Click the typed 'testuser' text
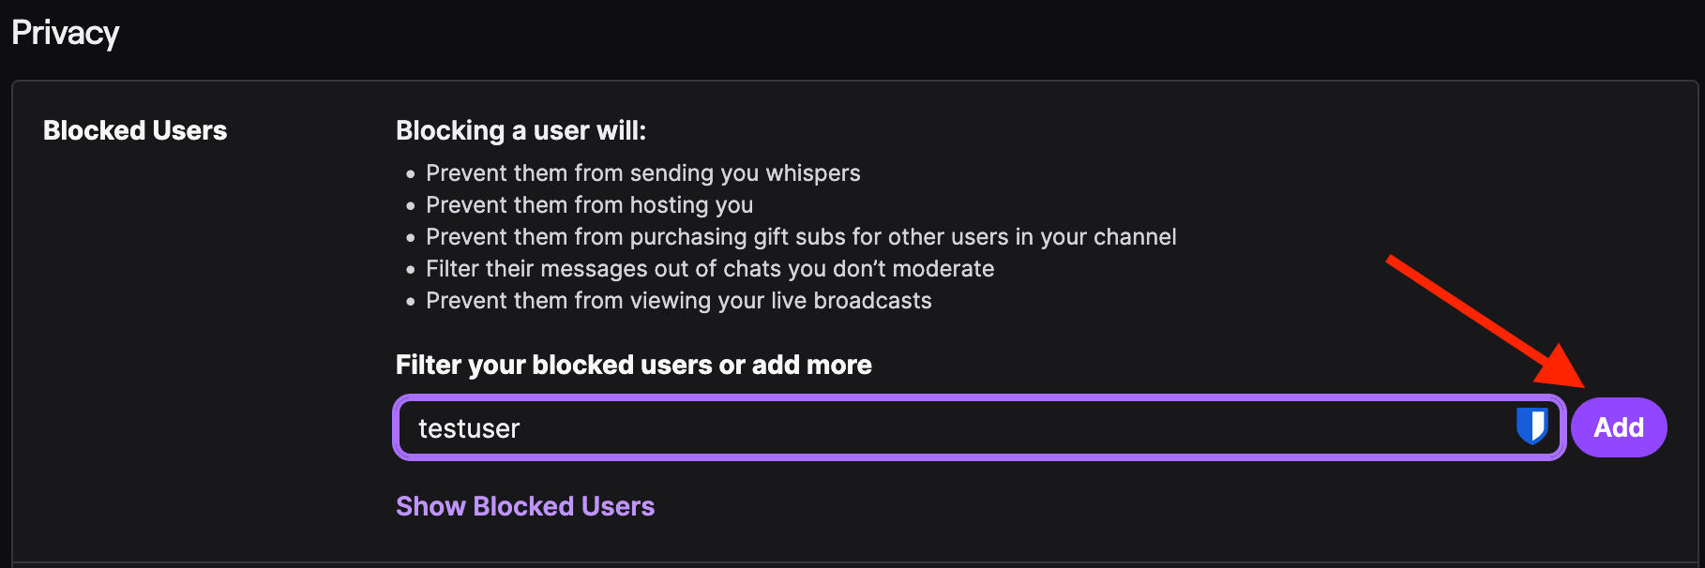 tap(469, 428)
